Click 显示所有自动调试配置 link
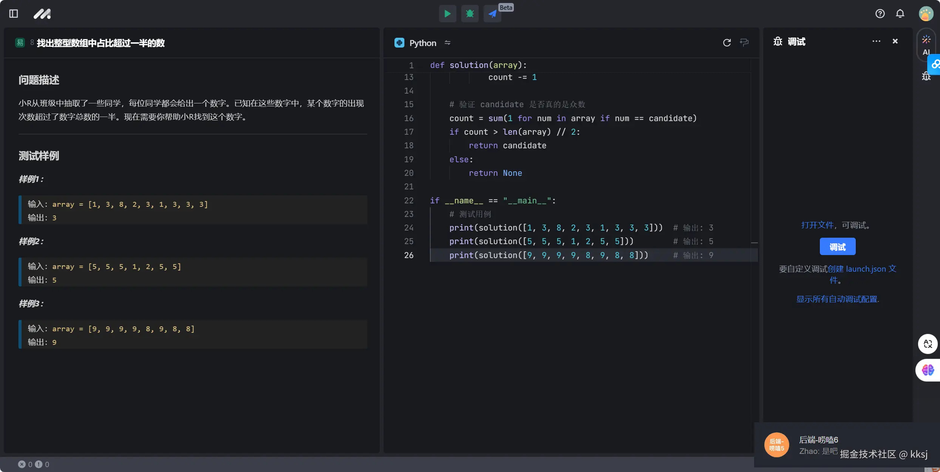This screenshot has width=940, height=472. pos(837,299)
